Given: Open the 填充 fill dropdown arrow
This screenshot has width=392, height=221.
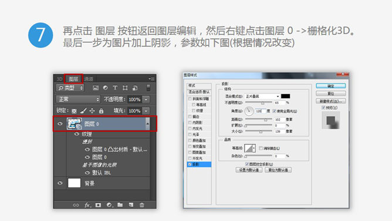Looking at the screenshot, I should (x=146, y=110).
